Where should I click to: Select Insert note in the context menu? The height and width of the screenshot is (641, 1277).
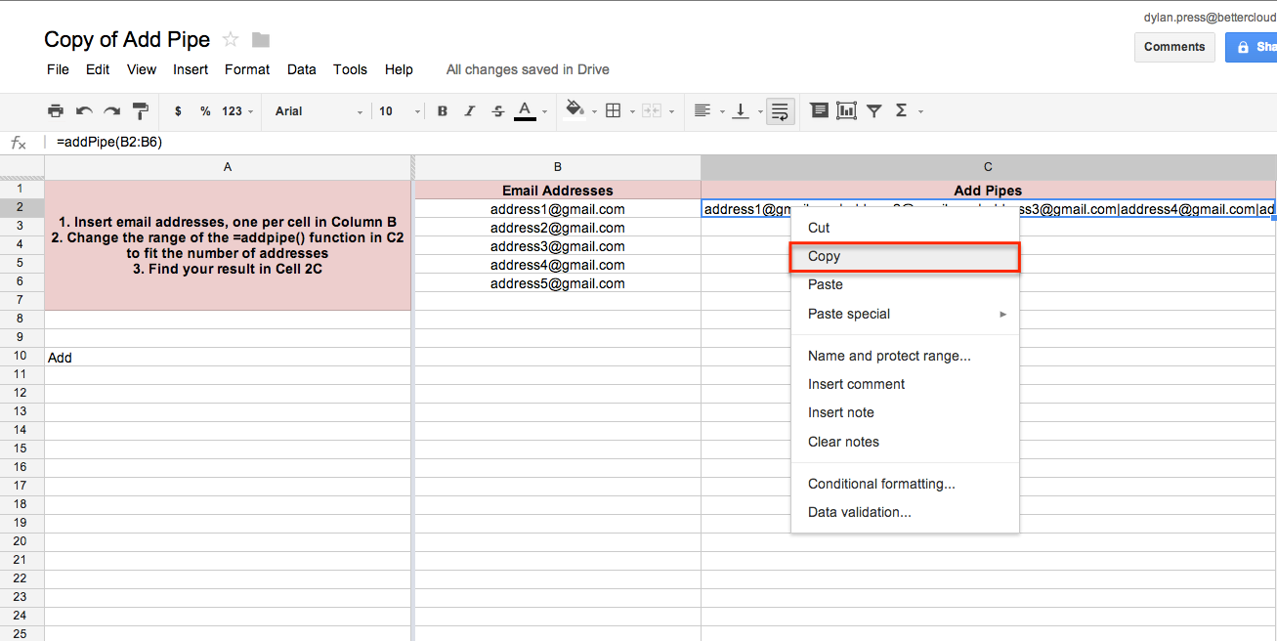click(x=905, y=412)
